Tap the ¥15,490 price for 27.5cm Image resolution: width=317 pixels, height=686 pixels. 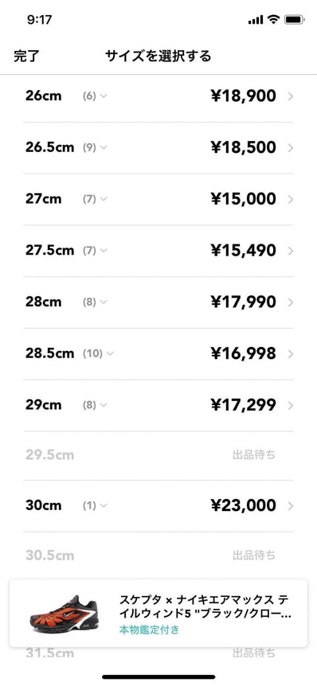click(243, 251)
